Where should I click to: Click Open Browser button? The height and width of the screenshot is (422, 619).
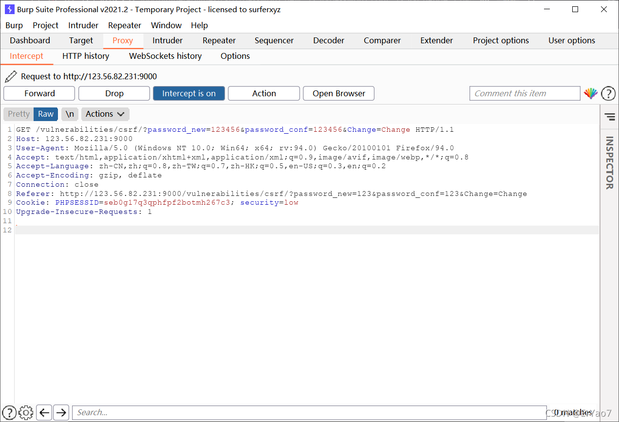(339, 93)
